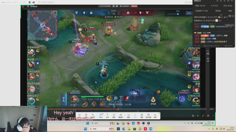The width and height of the screenshot is (236, 132).
Task: Toggle shared audio indicator in sharing bar
Action: click(x=124, y=6)
